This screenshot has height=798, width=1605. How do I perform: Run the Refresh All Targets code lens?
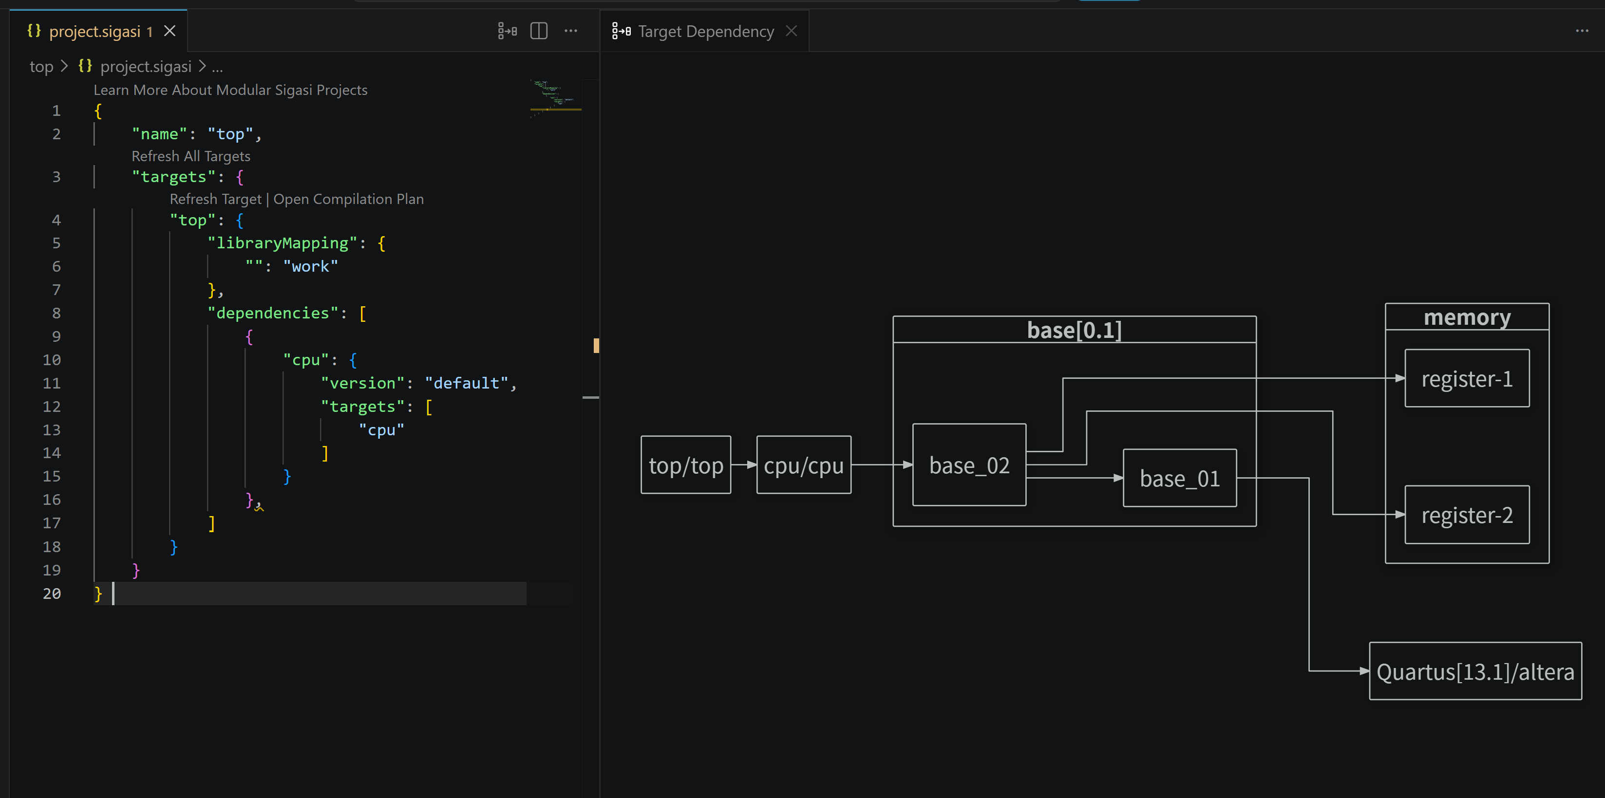coord(190,156)
